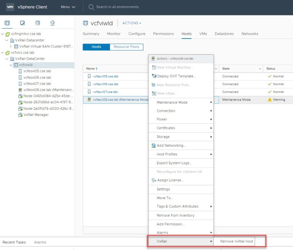293x250 pixels.
Task: Open the Networking inventory view icon
Action: pos(52,23)
